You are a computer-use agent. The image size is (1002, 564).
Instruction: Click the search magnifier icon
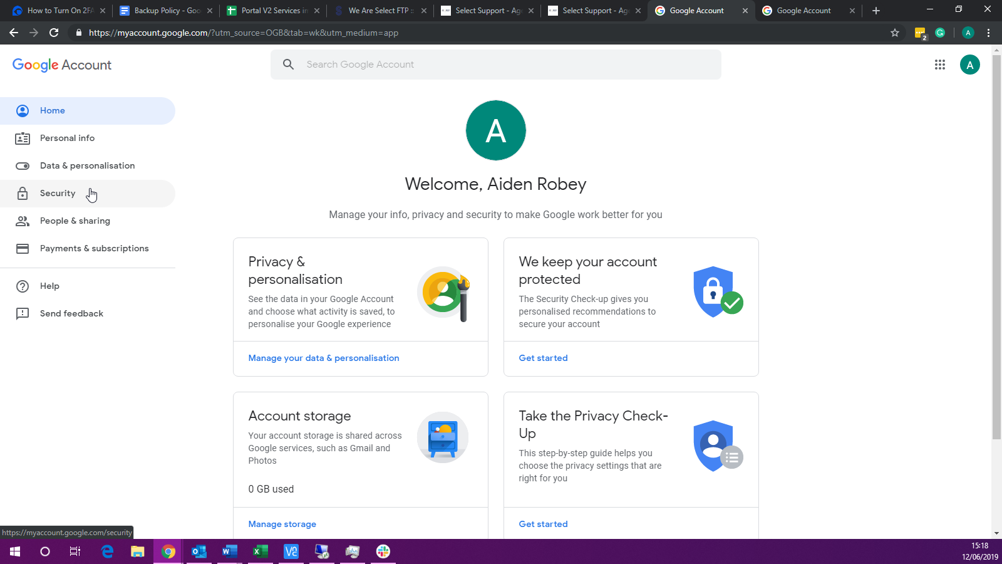pos(288,65)
